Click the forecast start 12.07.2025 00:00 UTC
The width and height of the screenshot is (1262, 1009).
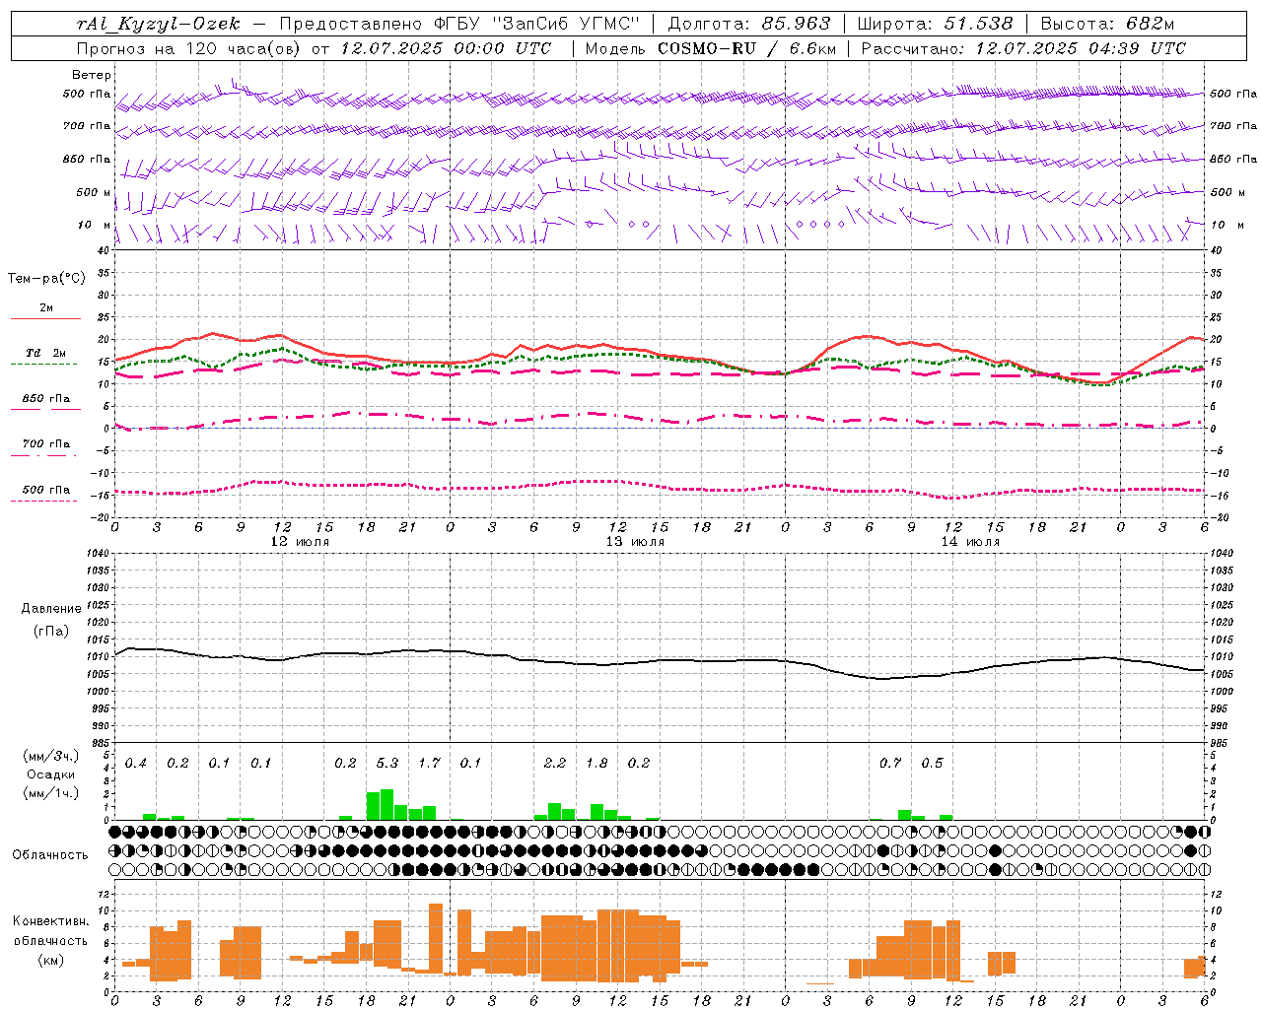447,48
